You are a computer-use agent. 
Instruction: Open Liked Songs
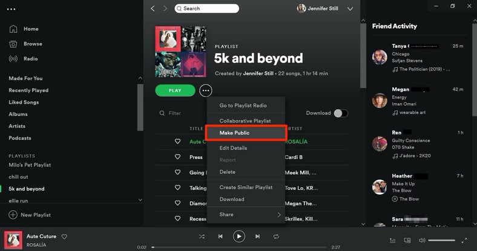pyautogui.click(x=24, y=102)
